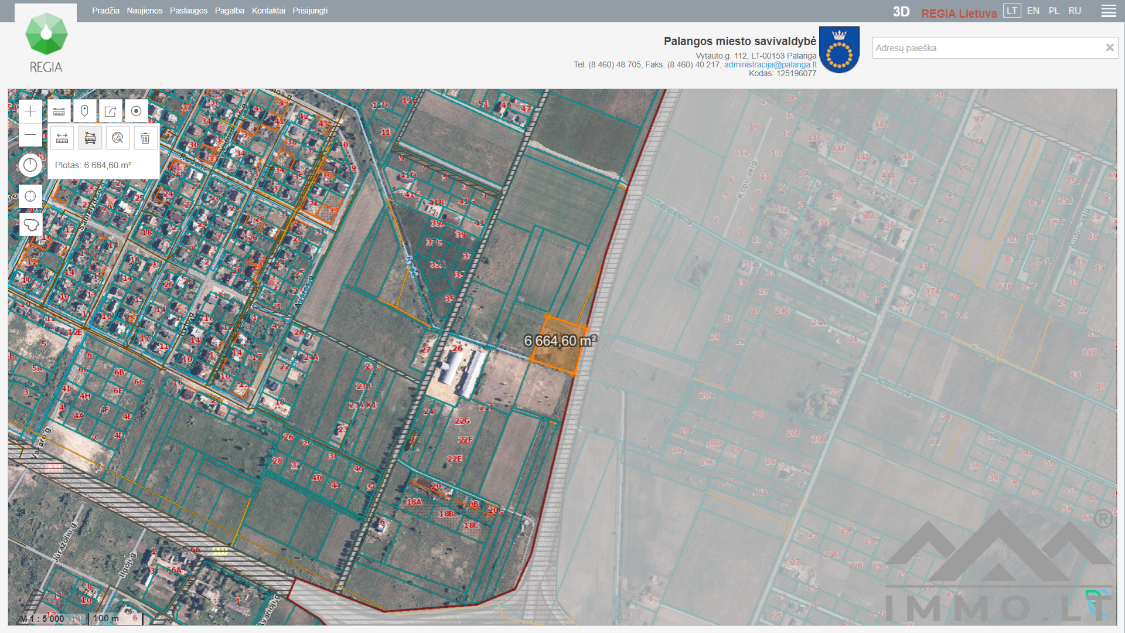Select LT language
Screen dimensions: 1125x633
pos(1012,11)
